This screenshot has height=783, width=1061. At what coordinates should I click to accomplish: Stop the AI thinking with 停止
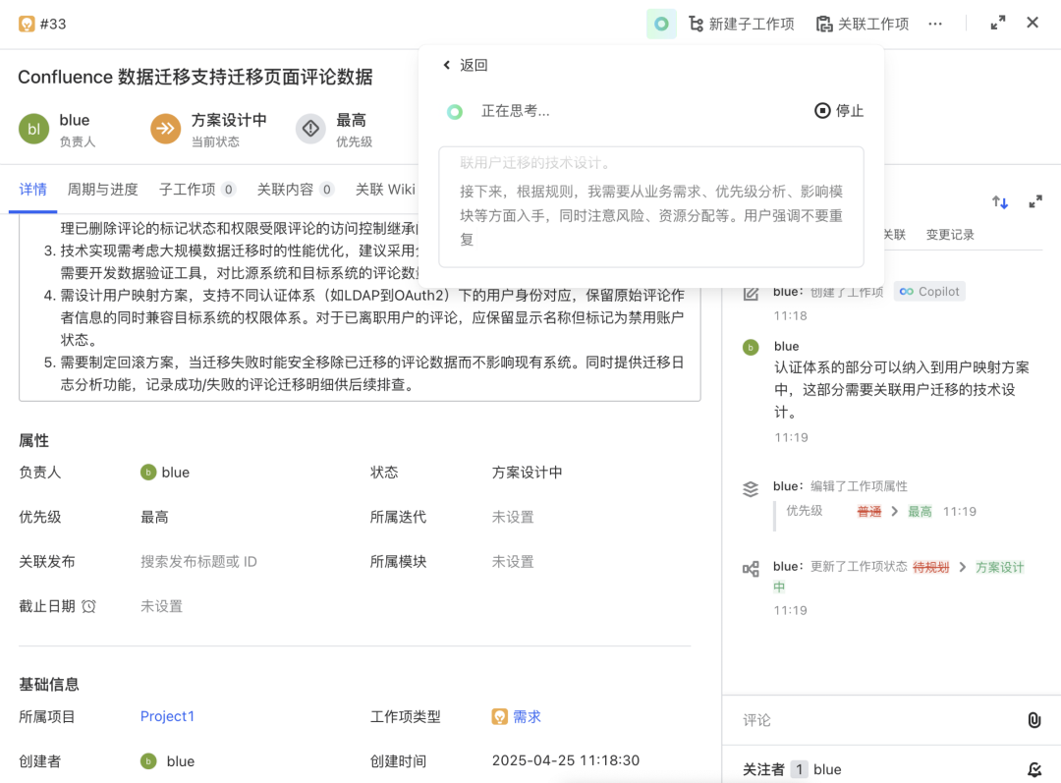[x=839, y=110]
